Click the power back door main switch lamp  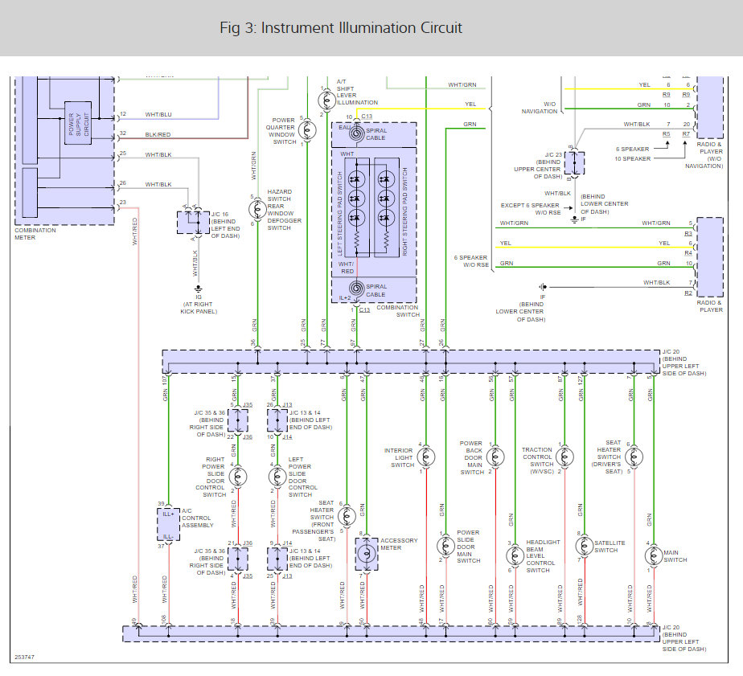click(x=493, y=457)
